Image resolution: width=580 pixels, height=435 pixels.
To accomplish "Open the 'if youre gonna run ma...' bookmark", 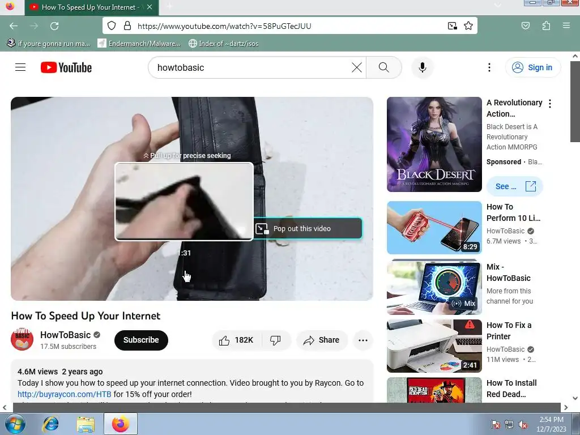I will point(49,43).
